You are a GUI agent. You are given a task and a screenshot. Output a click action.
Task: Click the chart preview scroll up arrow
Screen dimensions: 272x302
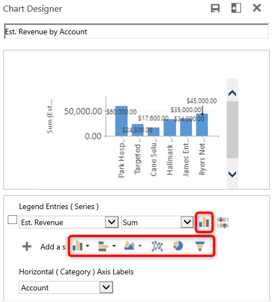[x=232, y=93]
